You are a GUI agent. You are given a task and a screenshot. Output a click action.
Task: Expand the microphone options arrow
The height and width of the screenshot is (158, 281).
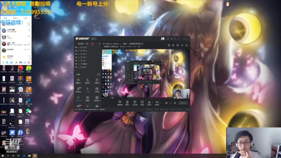point(152,103)
